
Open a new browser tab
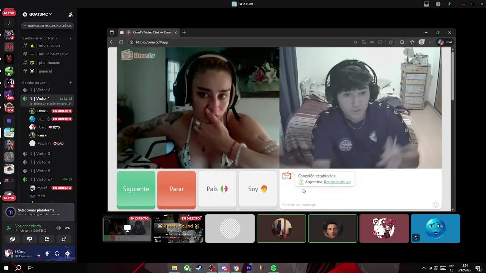point(184,33)
